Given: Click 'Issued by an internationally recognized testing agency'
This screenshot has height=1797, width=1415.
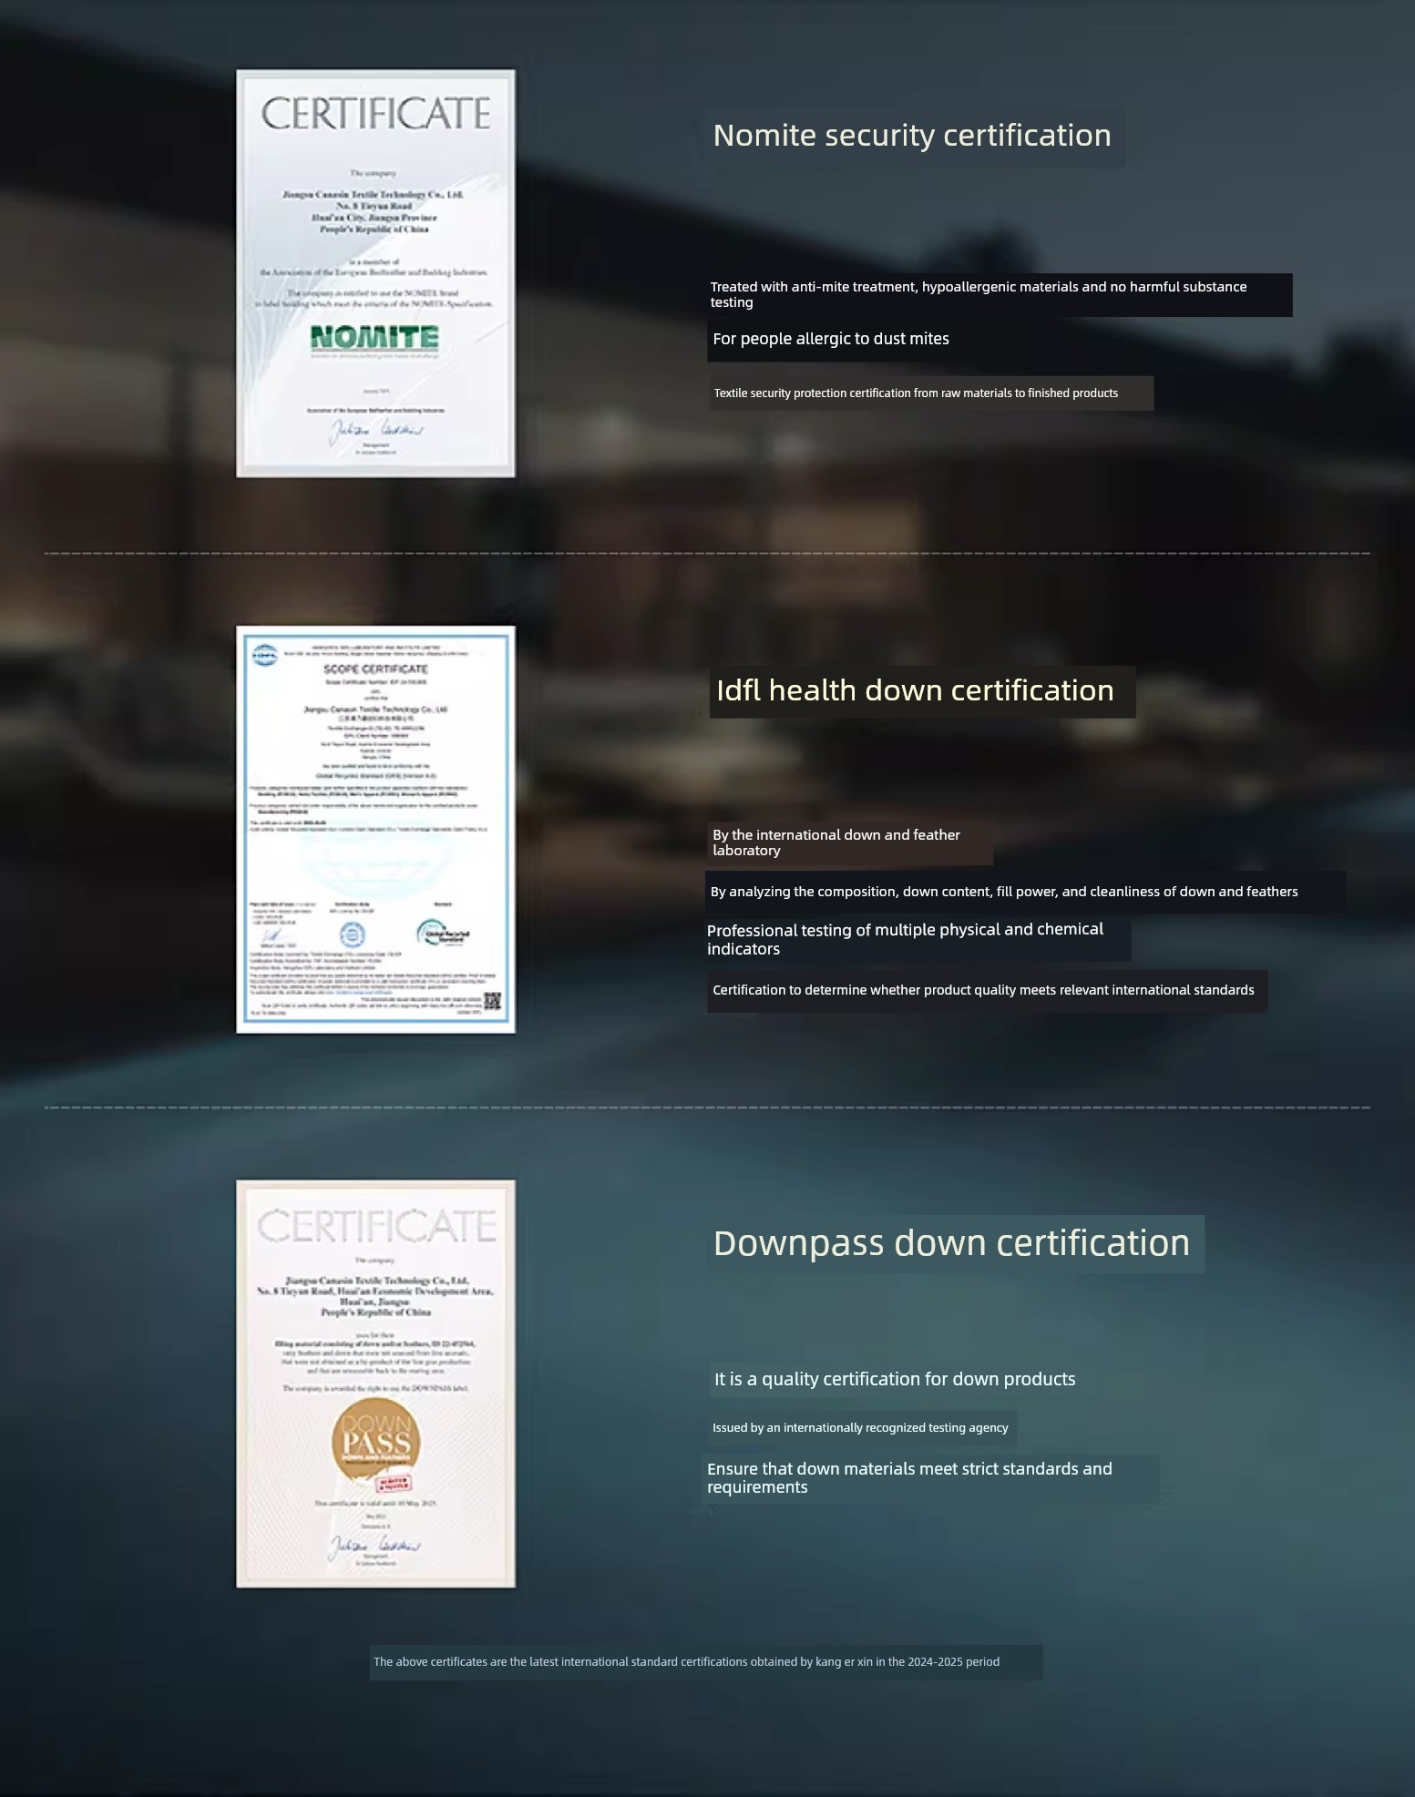Looking at the screenshot, I should point(860,1427).
